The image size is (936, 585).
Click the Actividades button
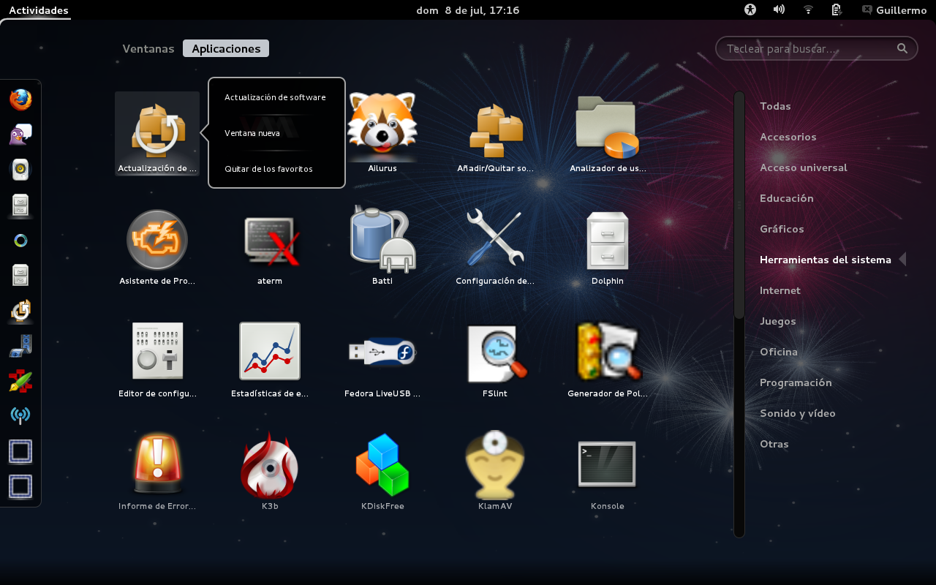pyautogui.click(x=39, y=10)
